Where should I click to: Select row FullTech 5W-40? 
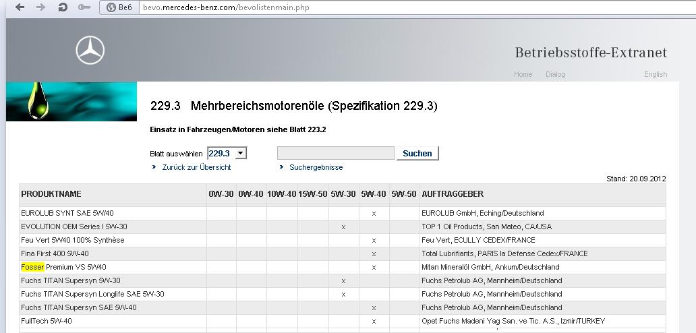342,321
